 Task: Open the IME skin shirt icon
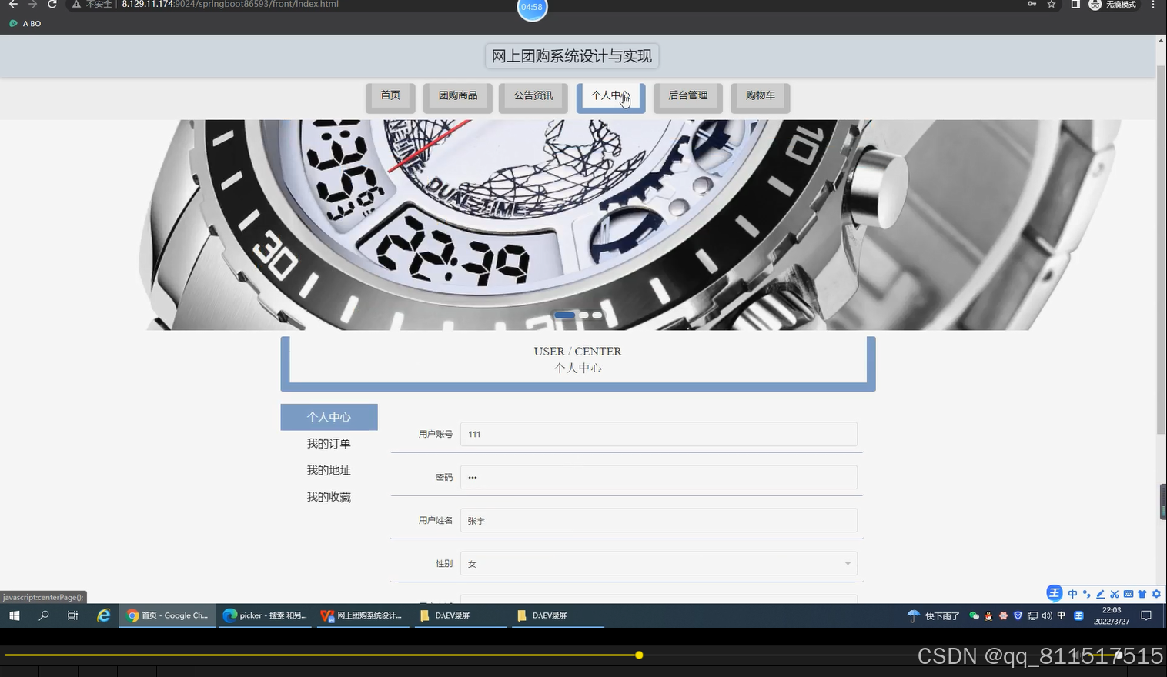click(1142, 594)
